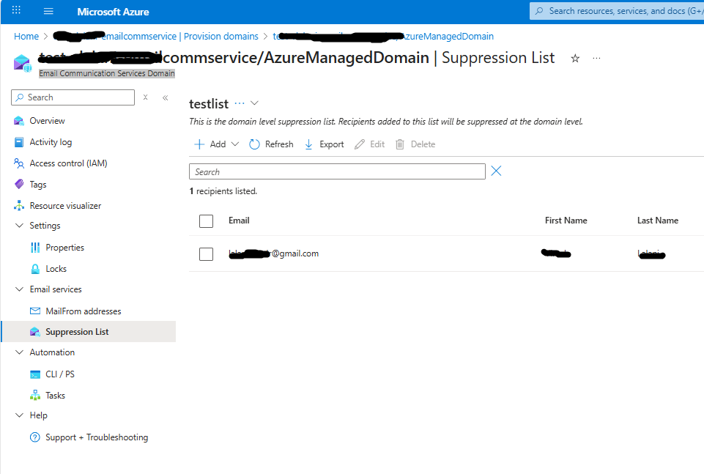The width and height of the screenshot is (704, 474).
Task: Click the Add button in the toolbar
Action: click(x=210, y=144)
